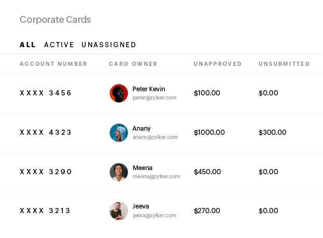323x238 pixels.
Task: Open card account XXXX 3213
Action: coord(46,211)
